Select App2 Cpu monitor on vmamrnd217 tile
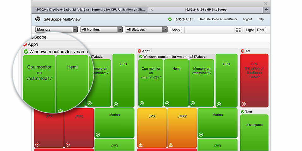 [x=151, y=83]
